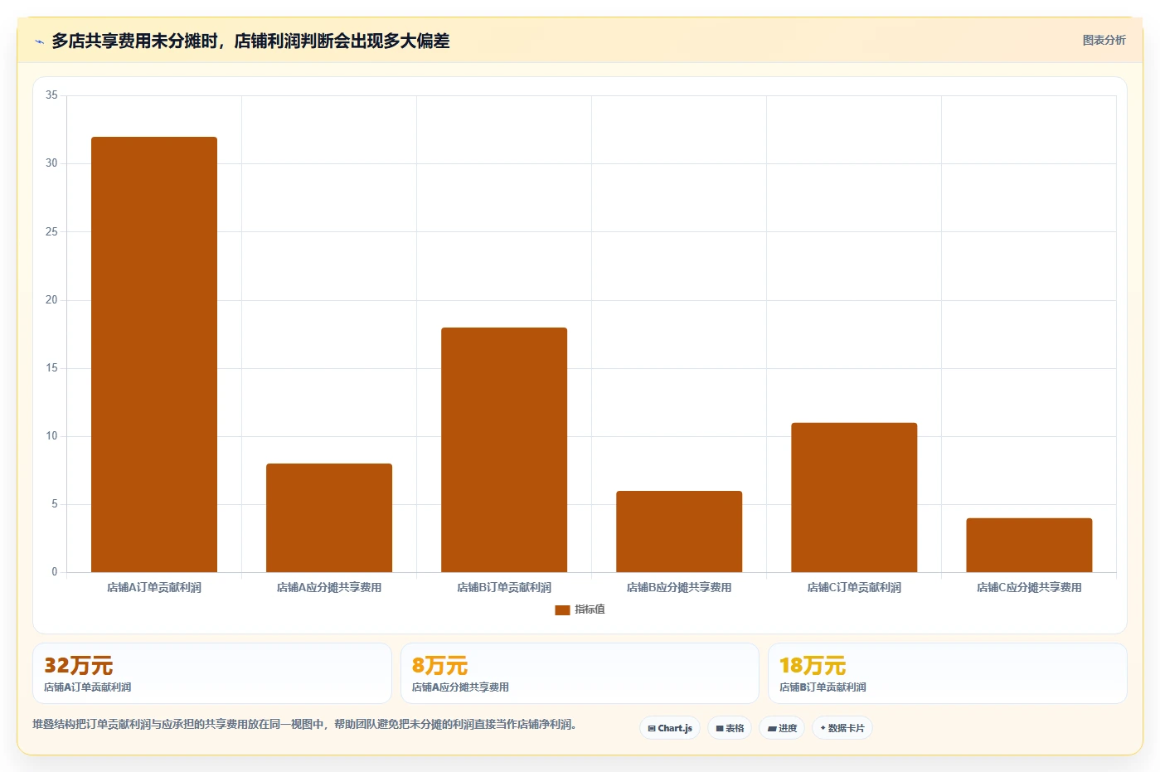The height and width of the screenshot is (772, 1160).
Task: Select the 店铺B订单贡献利润 bar
Action: tap(504, 449)
